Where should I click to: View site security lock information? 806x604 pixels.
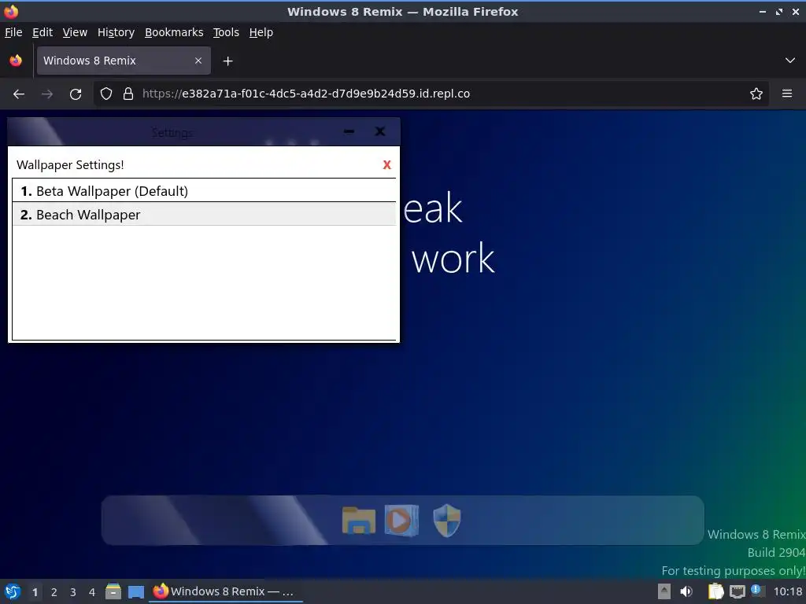(128, 94)
